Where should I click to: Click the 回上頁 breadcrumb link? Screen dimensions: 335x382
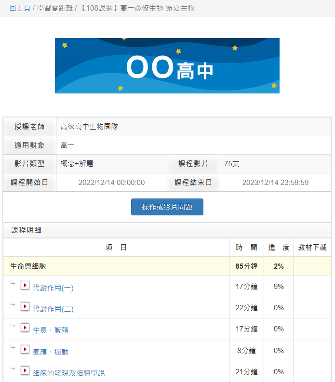point(20,8)
